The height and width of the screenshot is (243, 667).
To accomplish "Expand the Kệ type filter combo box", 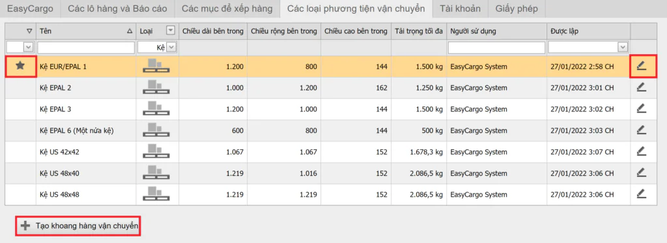I will click(x=171, y=48).
